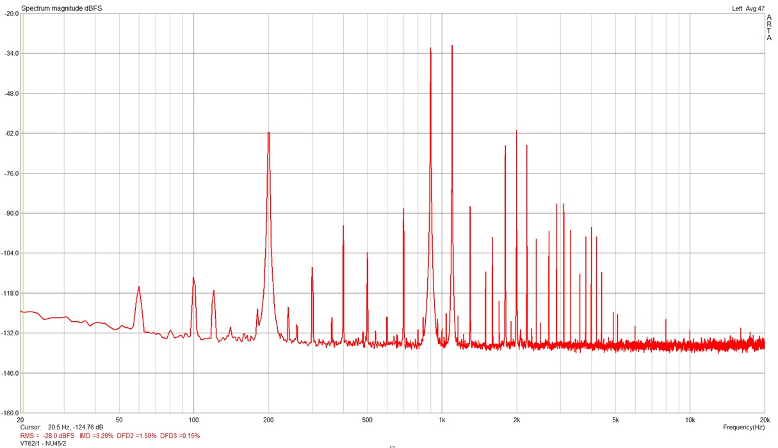Click the 'Frequency(Hz)' axis caption
The height and width of the screenshot is (448, 778).
tap(743, 427)
